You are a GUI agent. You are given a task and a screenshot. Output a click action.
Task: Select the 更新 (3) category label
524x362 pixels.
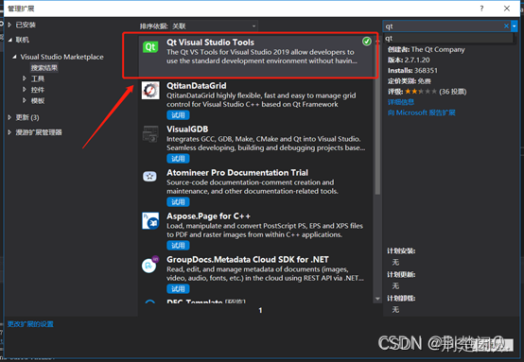click(x=27, y=117)
